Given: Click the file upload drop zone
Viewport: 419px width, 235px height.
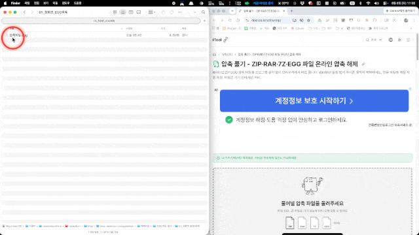Looking at the screenshot, I should click(x=312, y=202).
